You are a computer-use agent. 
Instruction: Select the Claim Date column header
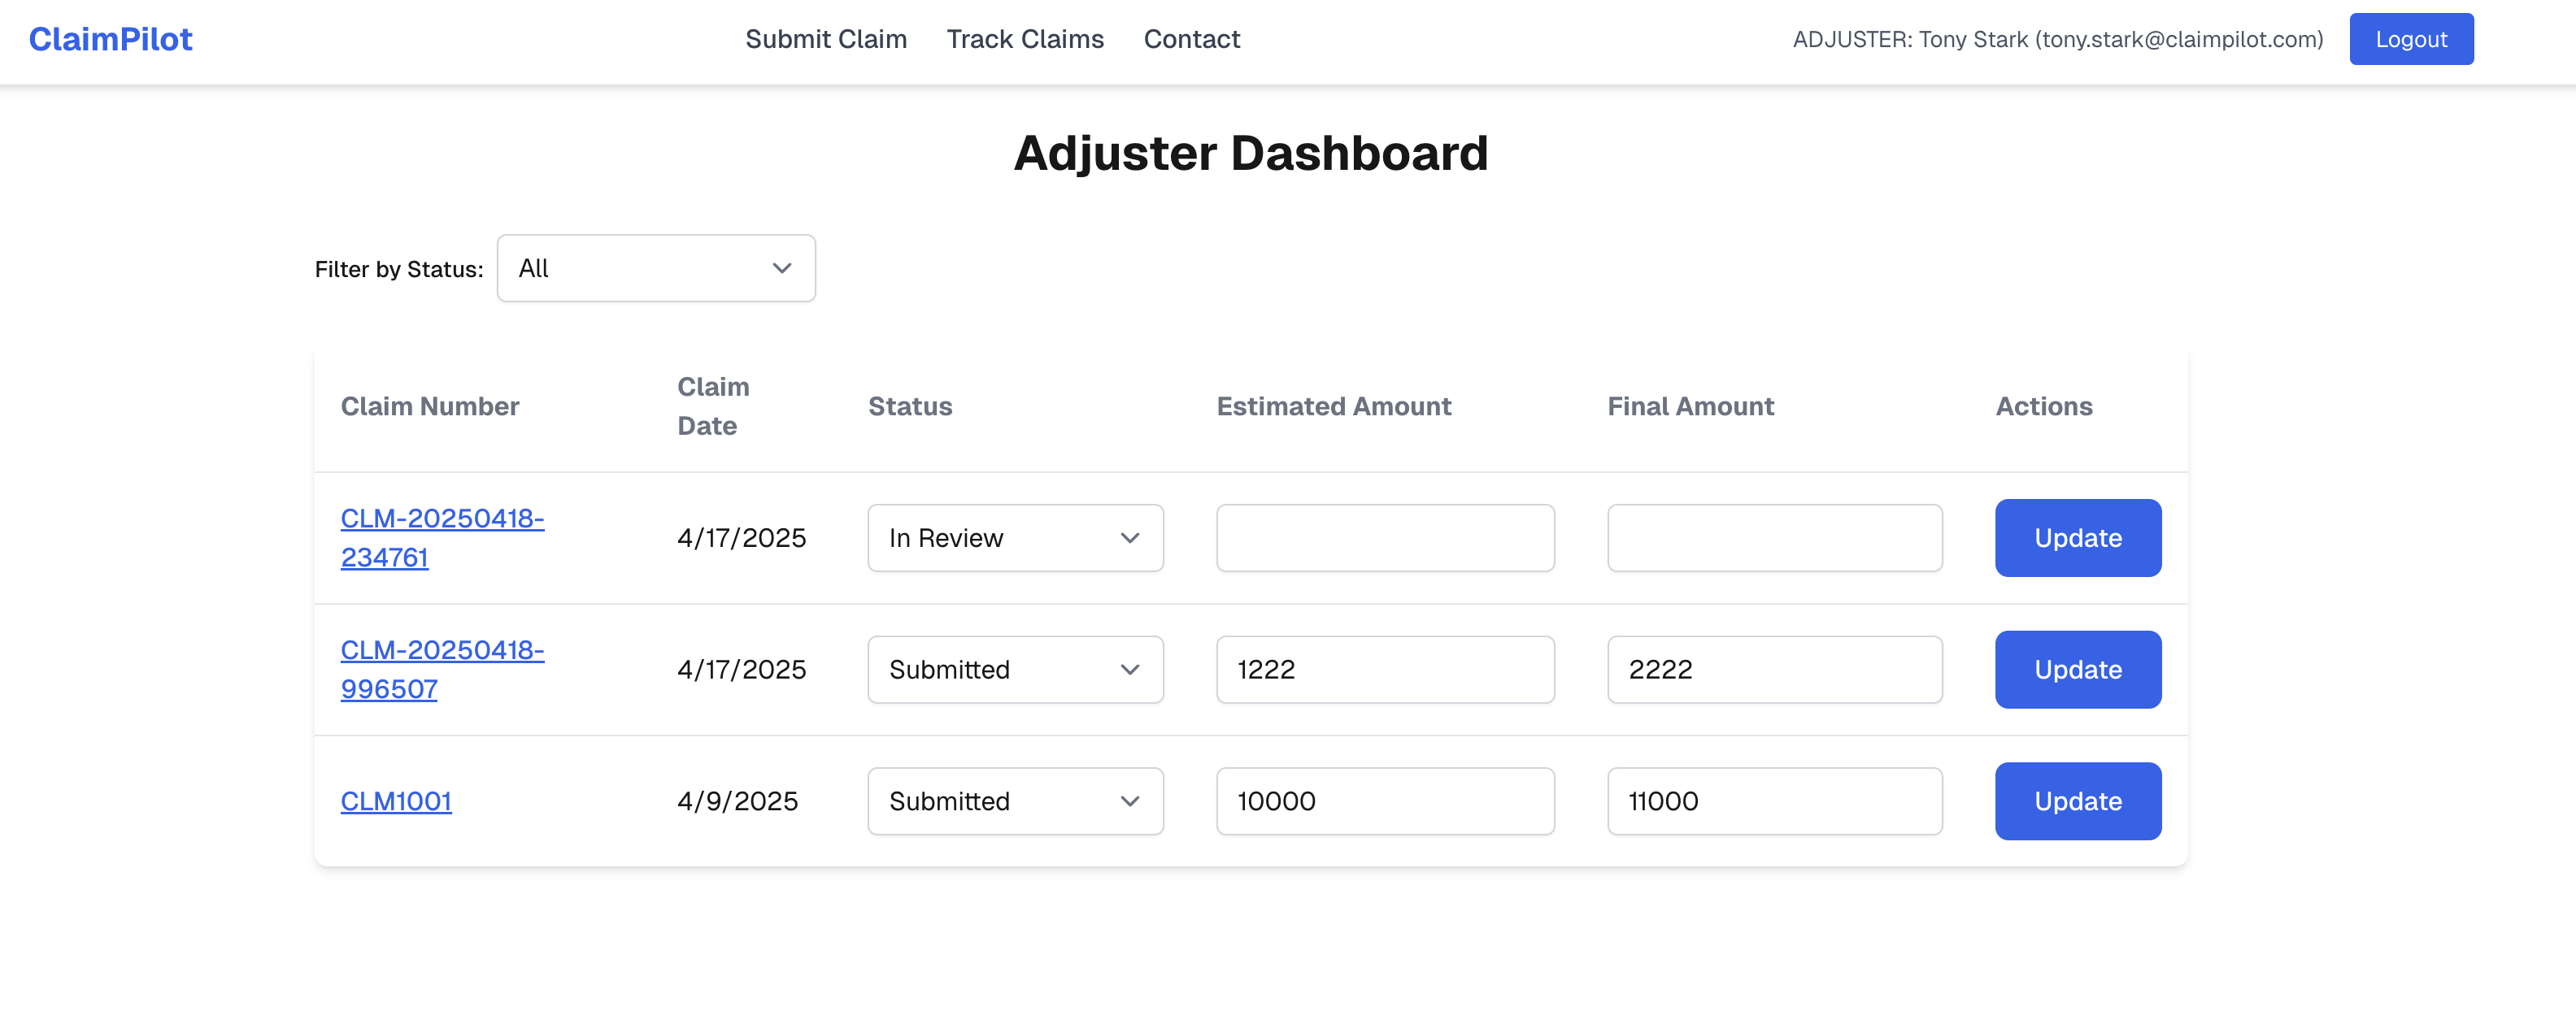[713, 406]
